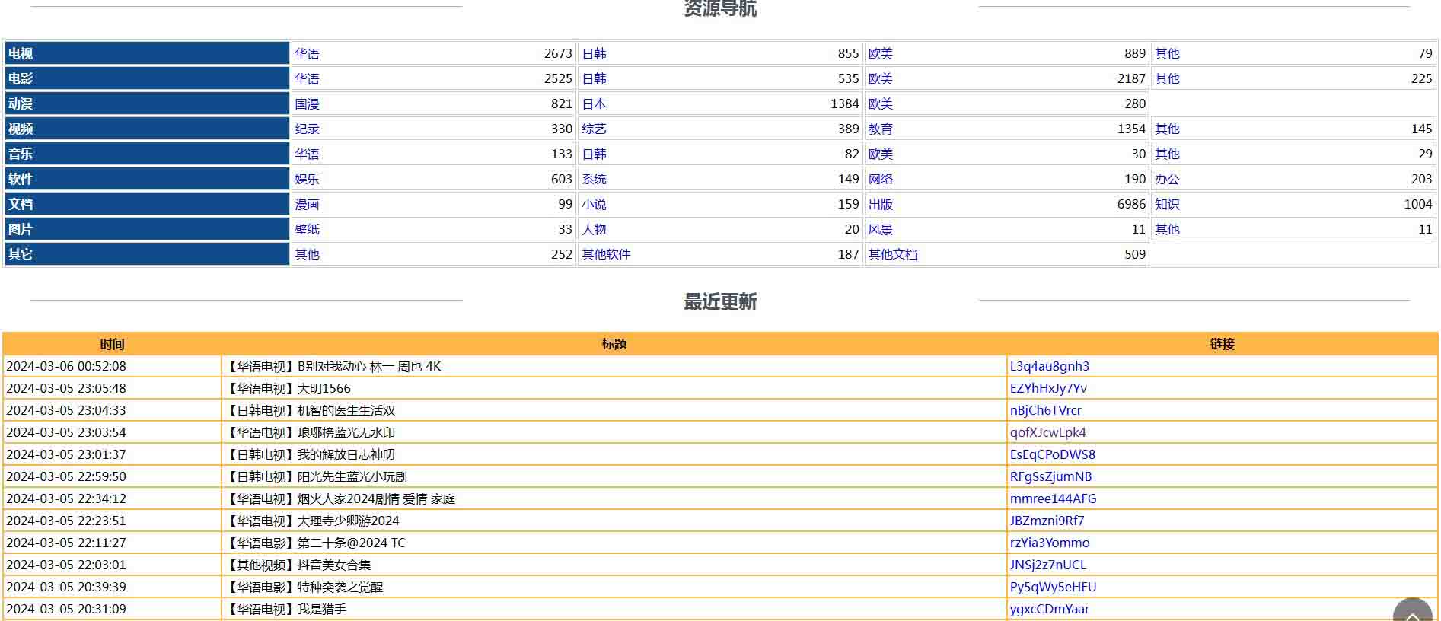Open 其他 category in the 其它 row
This screenshot has height=621, width=1441.
pyautogui.click(x=307, y=254)
